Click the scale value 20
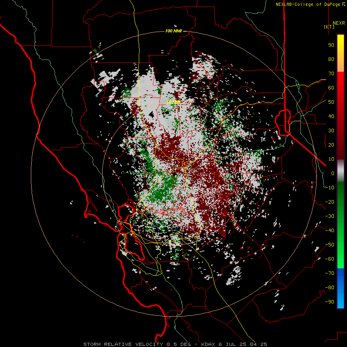 pos(331,145)
